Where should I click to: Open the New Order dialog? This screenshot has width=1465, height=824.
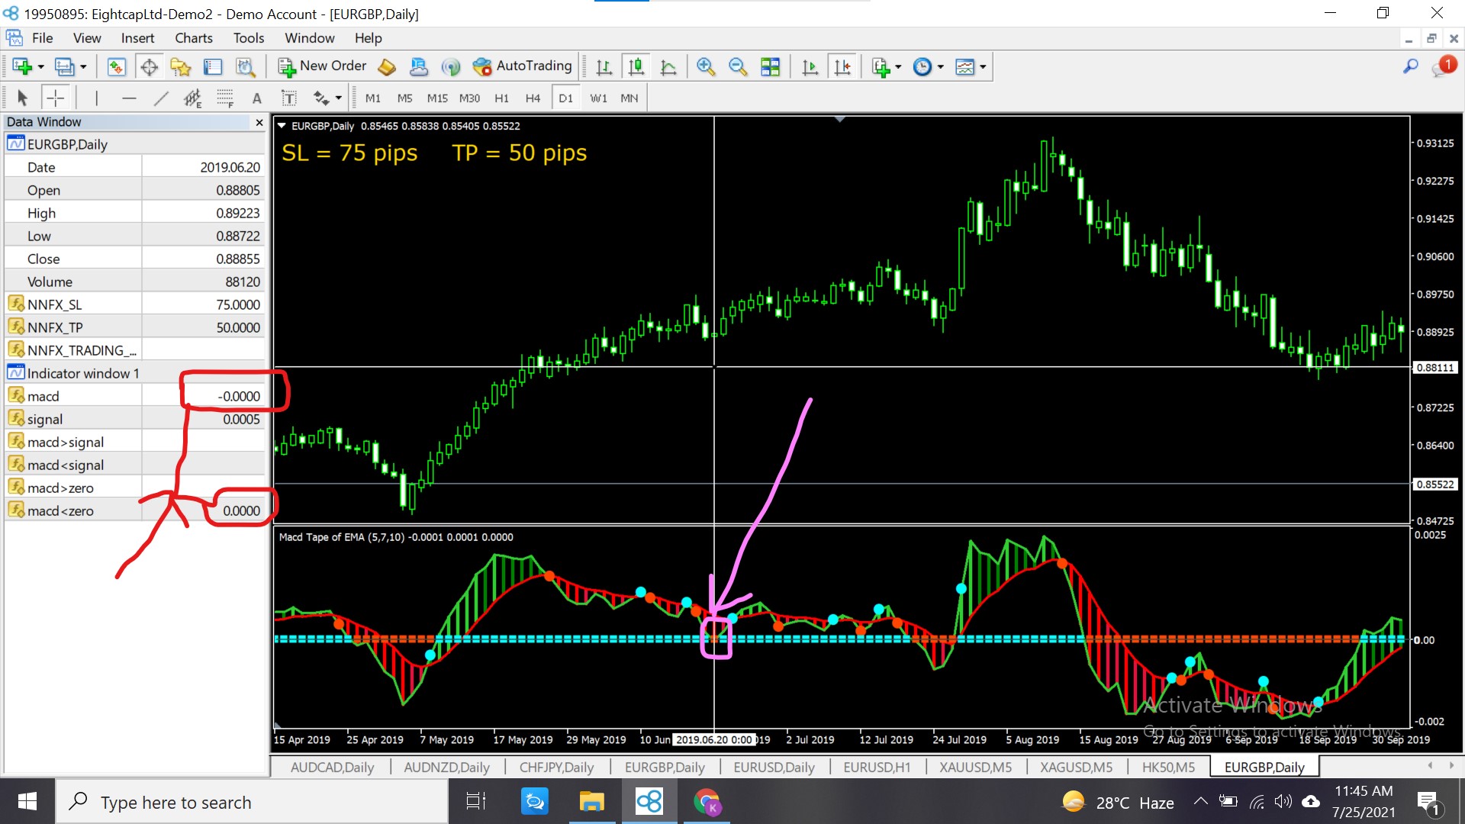pos(322,66)
